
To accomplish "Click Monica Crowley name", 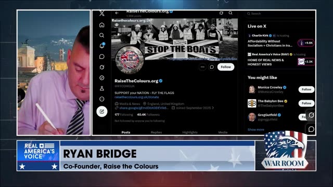I will (x=270, y=87).
